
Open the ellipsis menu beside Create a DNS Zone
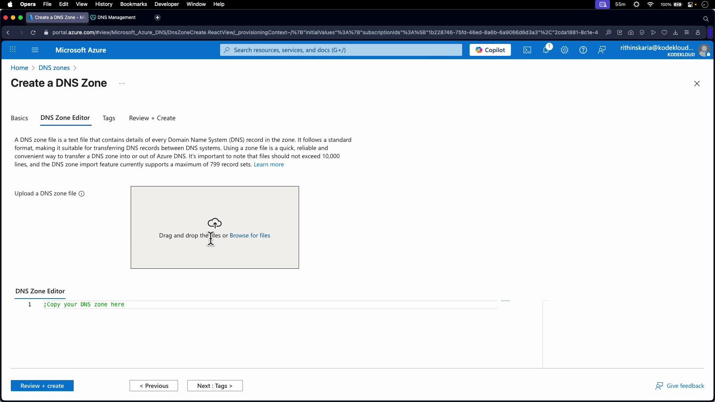pos(122,84)
